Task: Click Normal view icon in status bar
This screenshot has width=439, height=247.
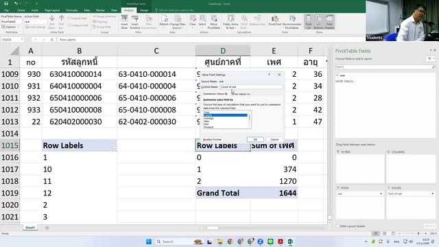Action: click(x=376, y=233)
